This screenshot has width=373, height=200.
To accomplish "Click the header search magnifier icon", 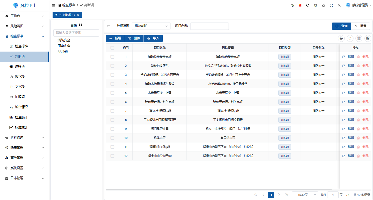I will point(308,5).
